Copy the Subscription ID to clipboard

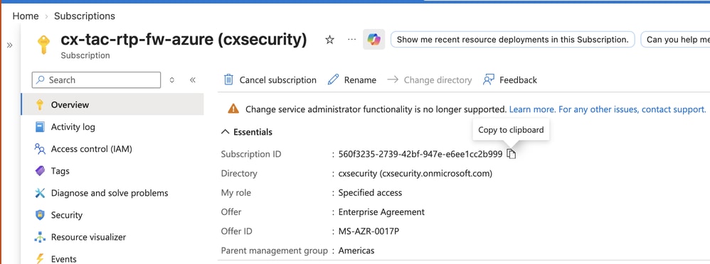512,154
